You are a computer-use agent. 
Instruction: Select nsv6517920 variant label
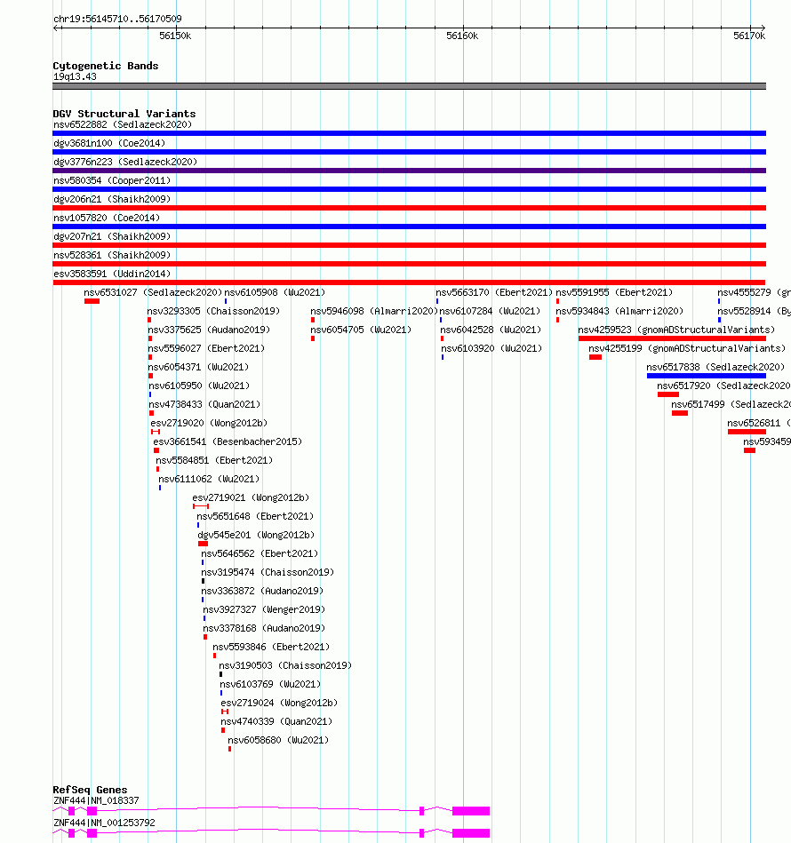click(723, 386)
